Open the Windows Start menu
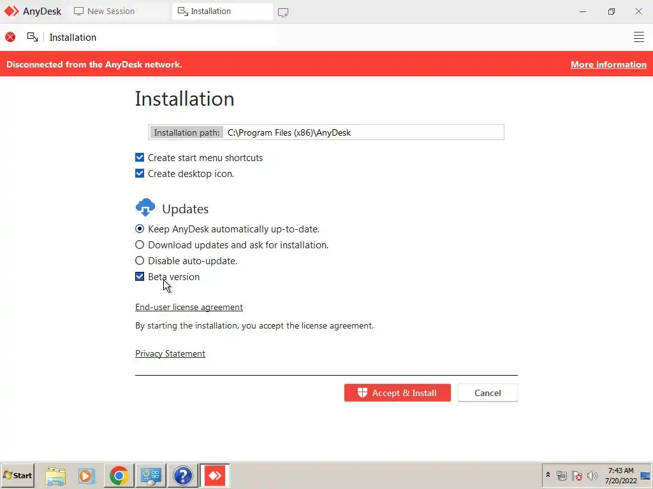 [x=17, y=475]
